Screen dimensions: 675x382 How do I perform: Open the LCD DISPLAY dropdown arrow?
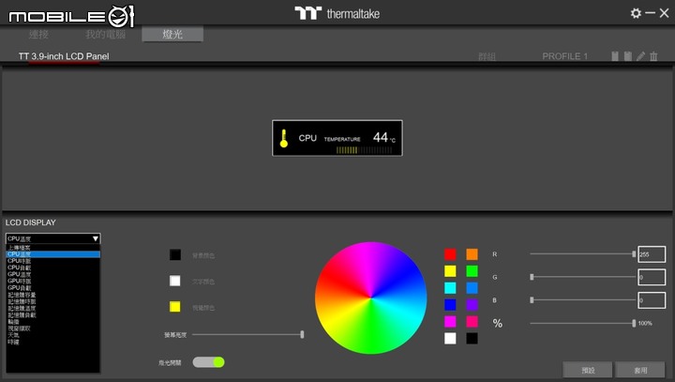[95, 238]
